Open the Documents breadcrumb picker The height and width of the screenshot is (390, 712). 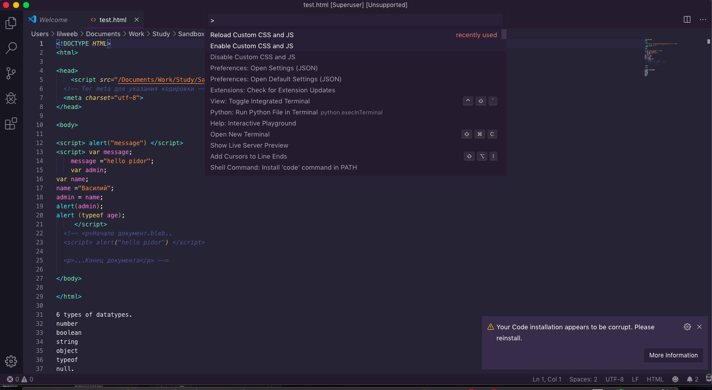coord(103,34)
